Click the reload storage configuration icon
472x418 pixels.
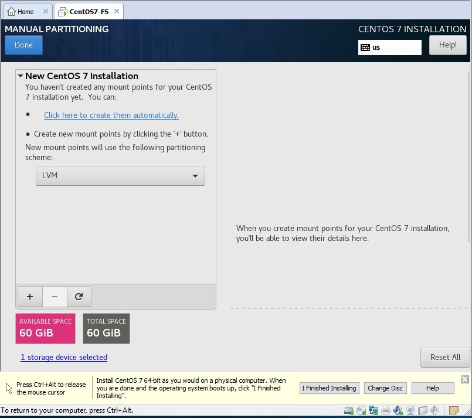point(79,297)
